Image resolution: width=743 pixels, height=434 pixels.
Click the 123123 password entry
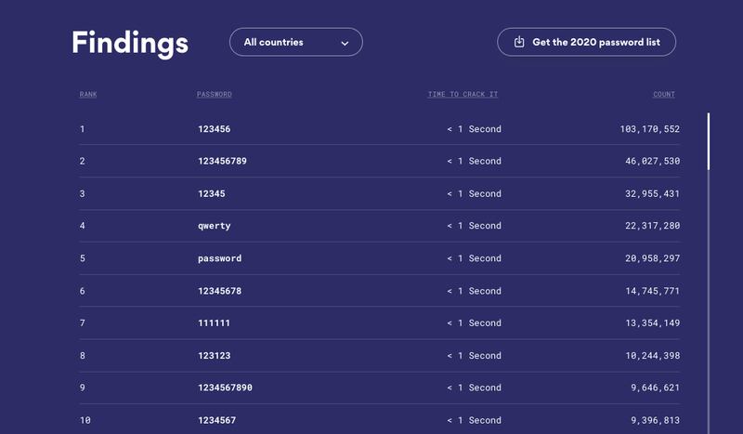tap(215, 356)
